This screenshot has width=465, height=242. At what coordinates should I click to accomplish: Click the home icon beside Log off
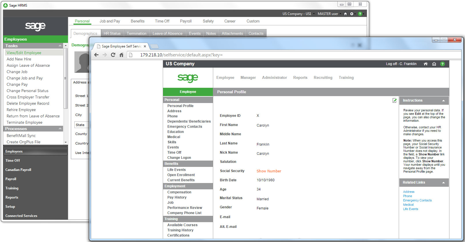coord(426,64)
